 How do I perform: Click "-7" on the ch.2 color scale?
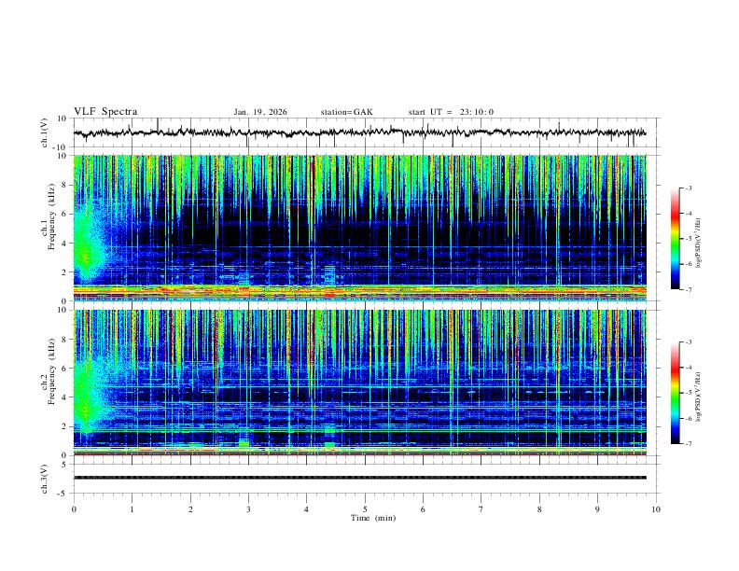point(689,443)
